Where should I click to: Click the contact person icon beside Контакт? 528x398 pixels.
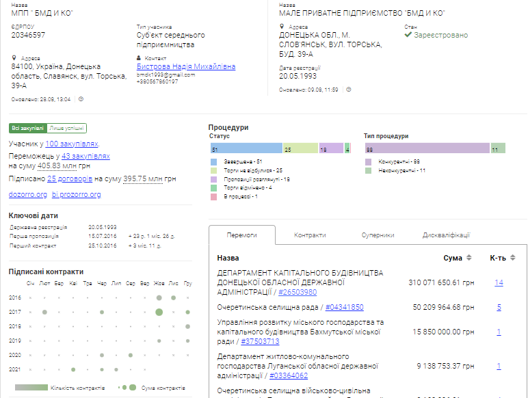pyautogui.click(x=139, y=58)
